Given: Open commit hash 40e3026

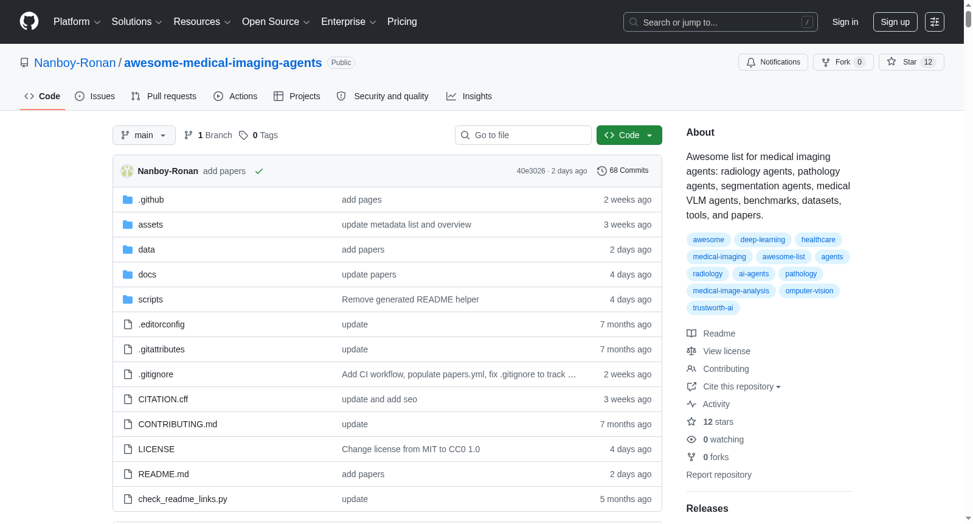Looking at the screenshot, I should click(531, 171).
